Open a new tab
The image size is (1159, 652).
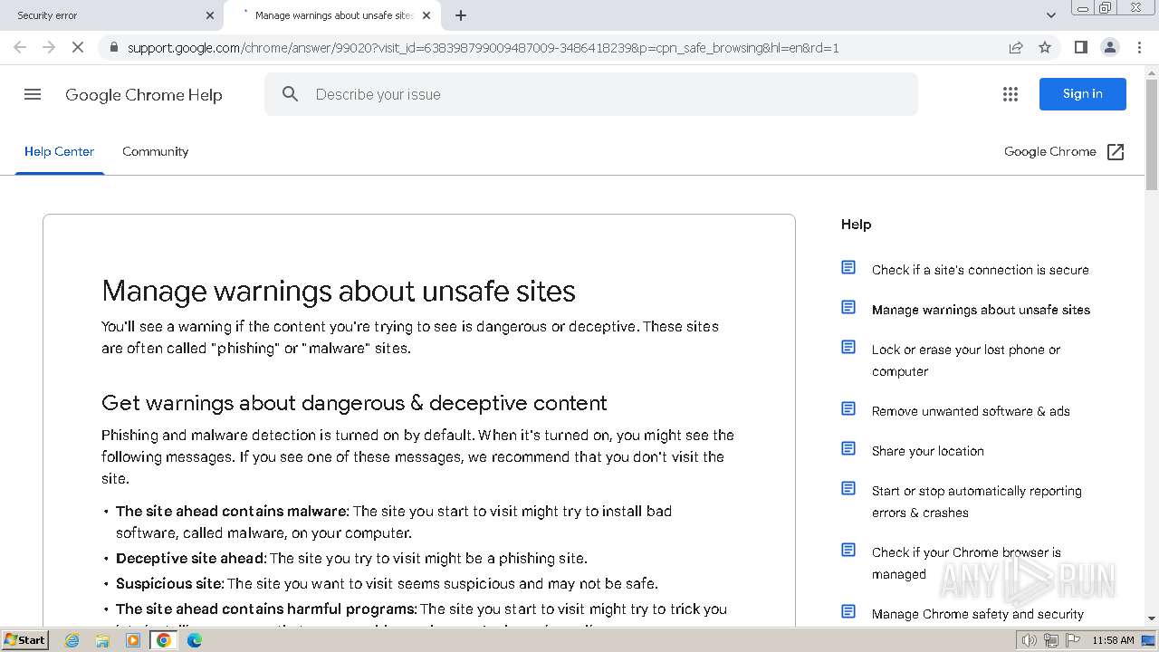[461, 15]
